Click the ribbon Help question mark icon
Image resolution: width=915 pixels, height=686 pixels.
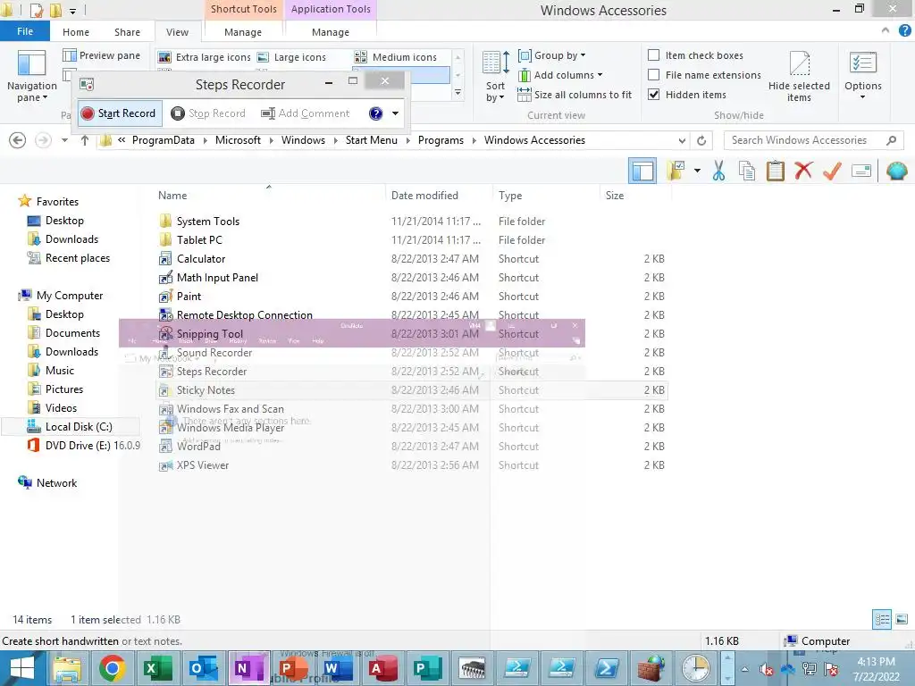coord(904,31)
